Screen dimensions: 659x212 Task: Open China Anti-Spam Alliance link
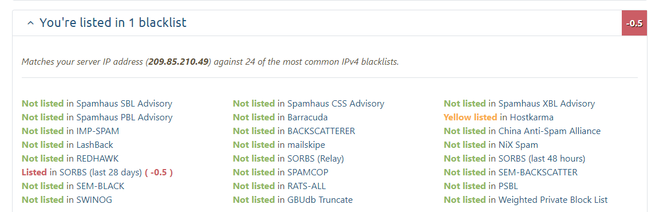pos(550,131)
